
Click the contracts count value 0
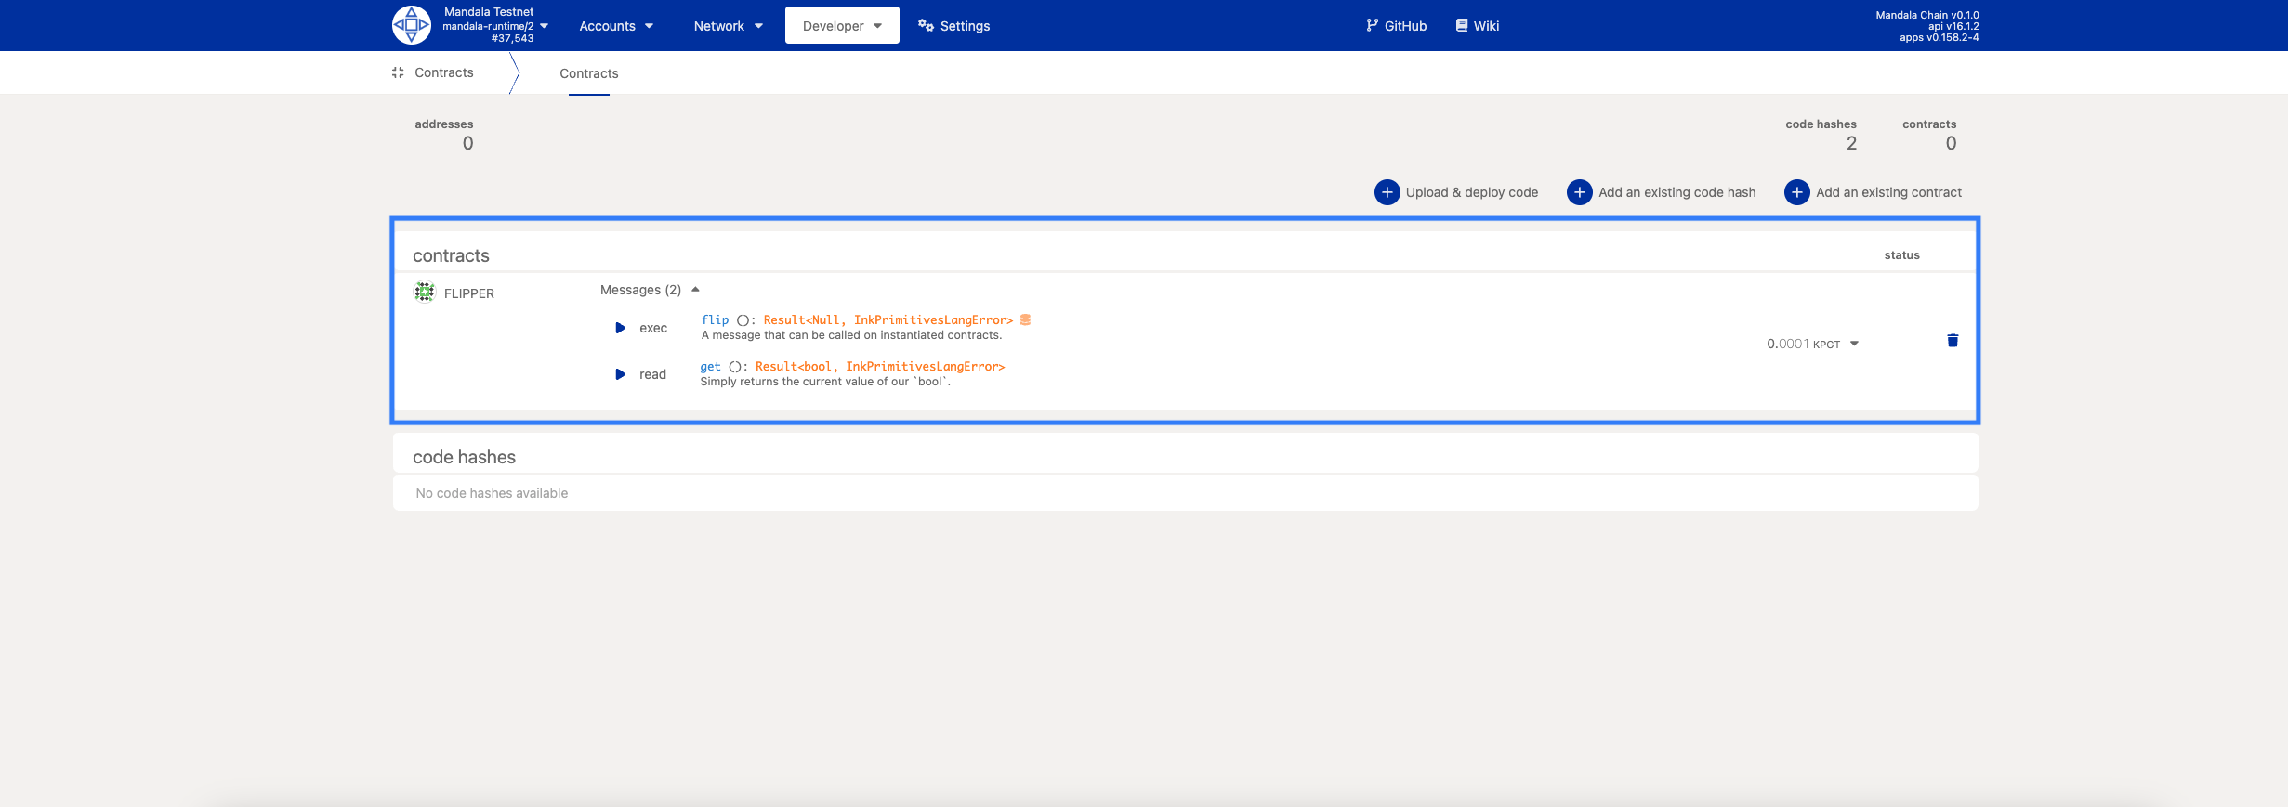1951,143
